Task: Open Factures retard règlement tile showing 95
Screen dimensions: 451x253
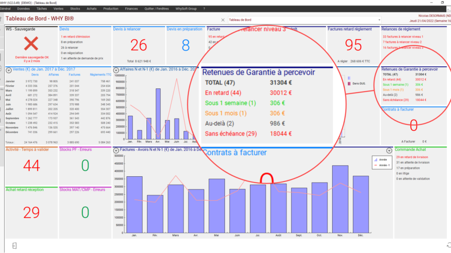Action: point(353,45)
